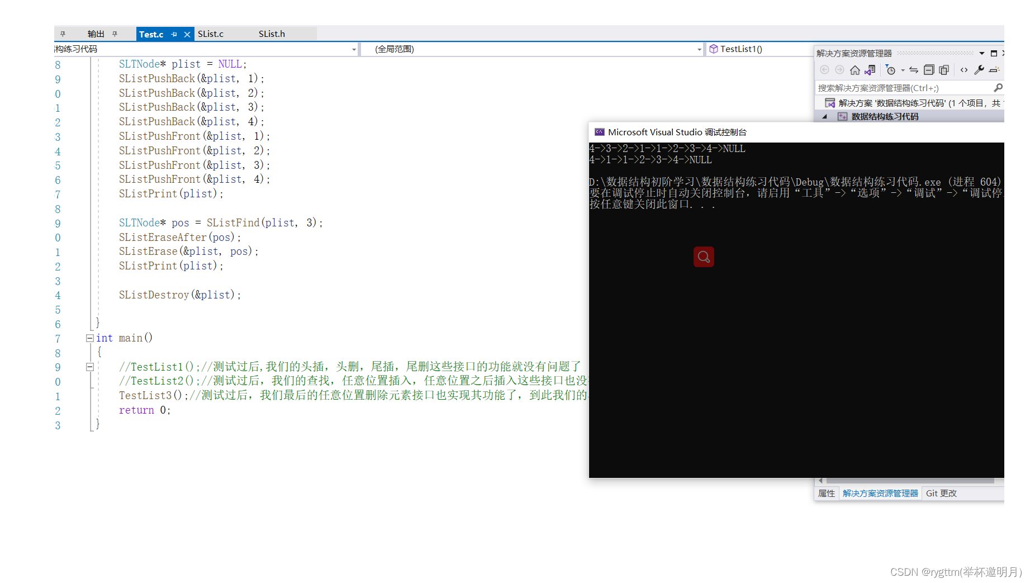Open the pending changes filter clock icon
The image size is (1030, 583).
pyautogui.click(x=891, y=70)
